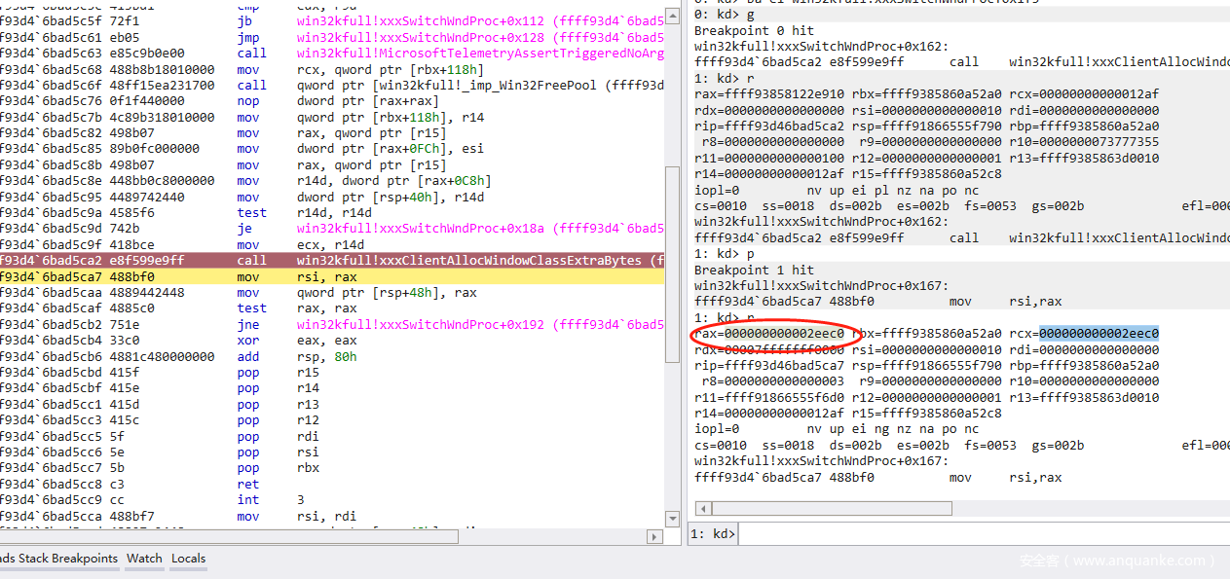Screen dimensions: 1230x579
Task: Open the Watch tab
Action: click(144, 559)
